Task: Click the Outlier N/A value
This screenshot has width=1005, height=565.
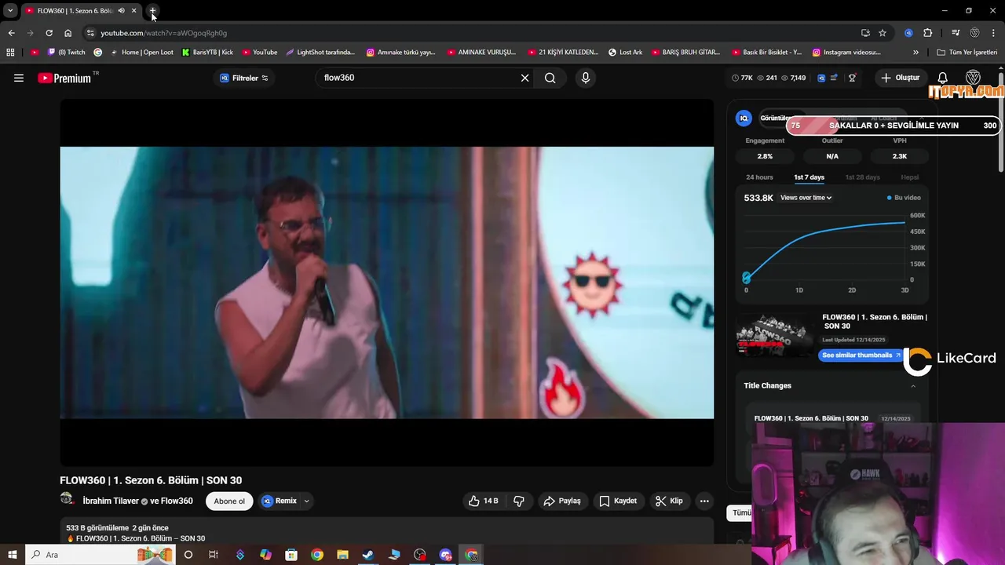Action: click(832, 156)
